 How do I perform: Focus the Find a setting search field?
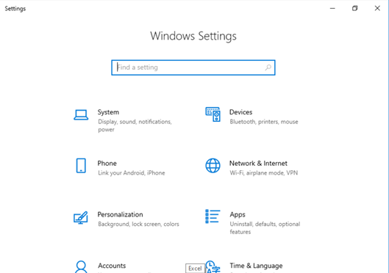point(193,68)
